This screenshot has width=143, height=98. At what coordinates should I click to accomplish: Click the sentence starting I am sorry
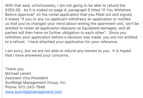58,51
